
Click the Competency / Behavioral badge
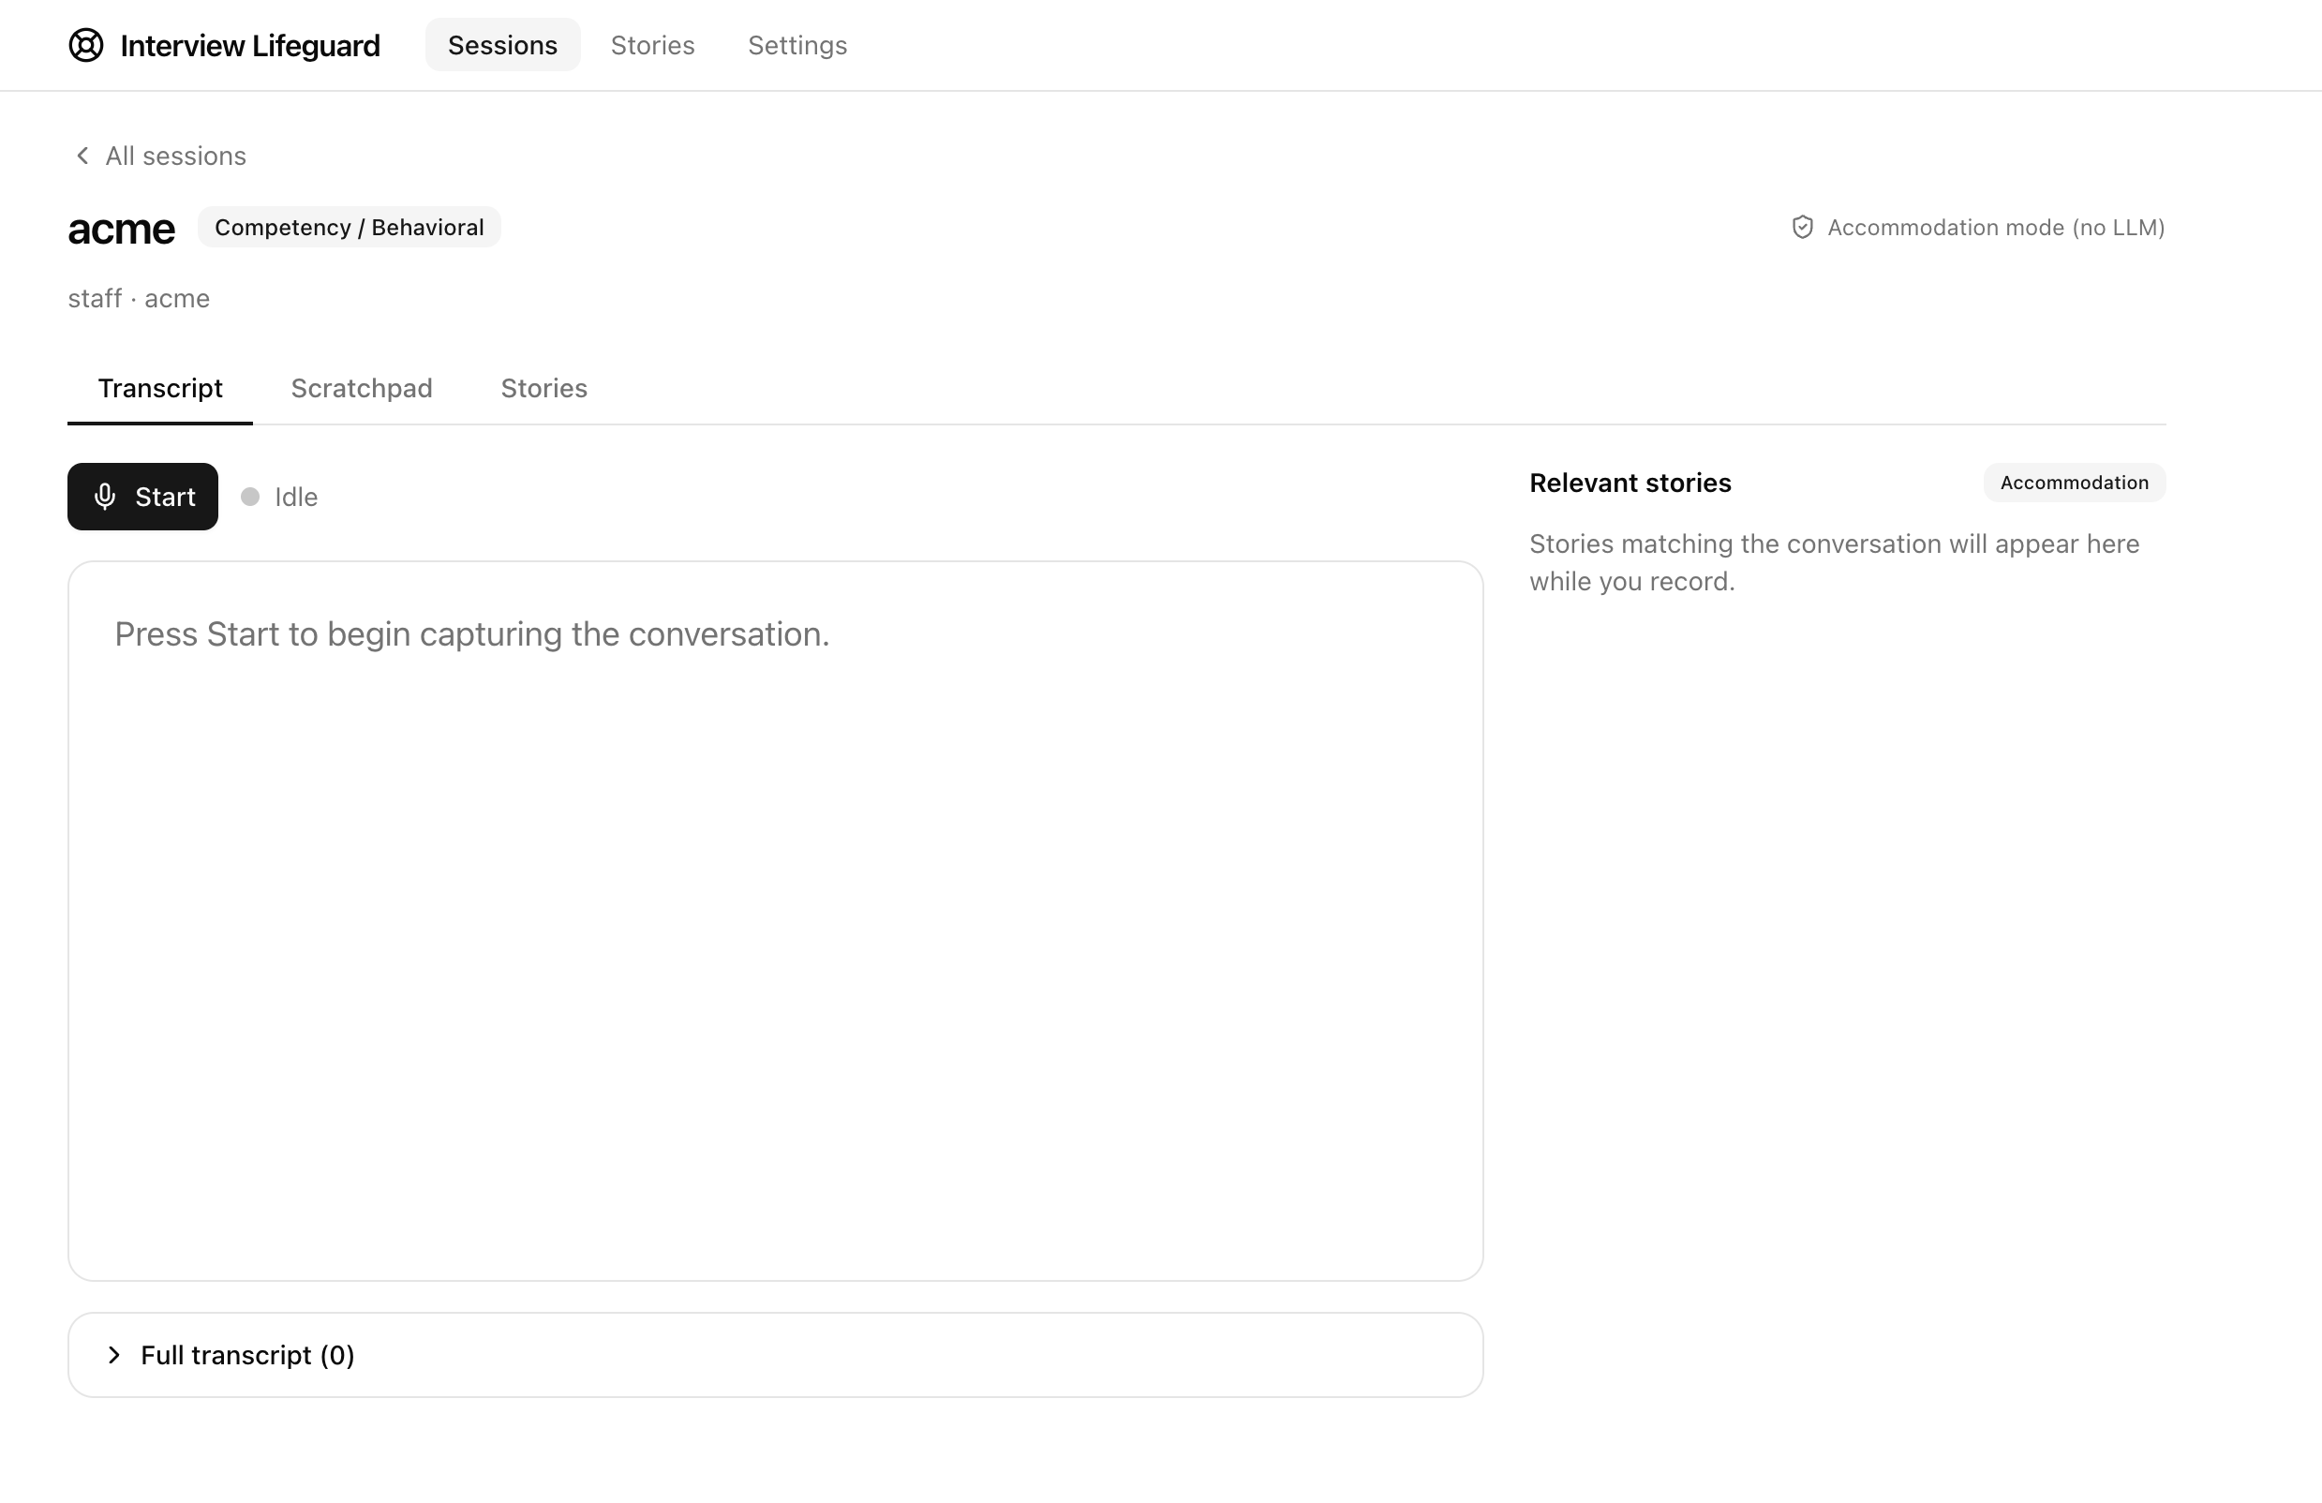pyautogui.click(x=350, y=228)
